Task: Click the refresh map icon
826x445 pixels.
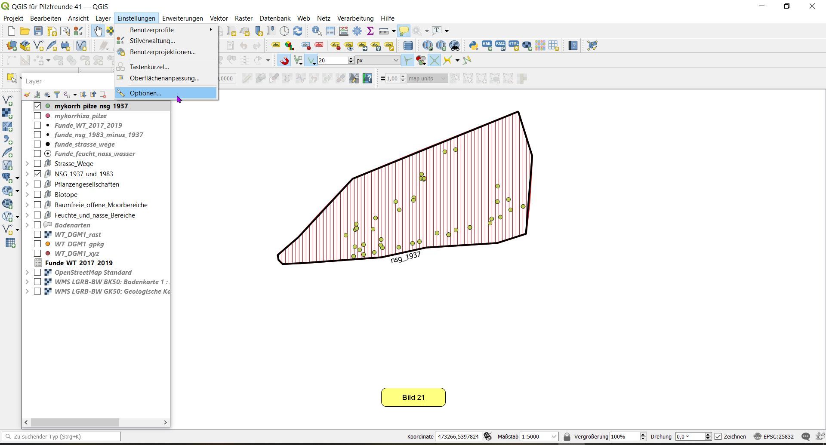Action: [298, 31]
